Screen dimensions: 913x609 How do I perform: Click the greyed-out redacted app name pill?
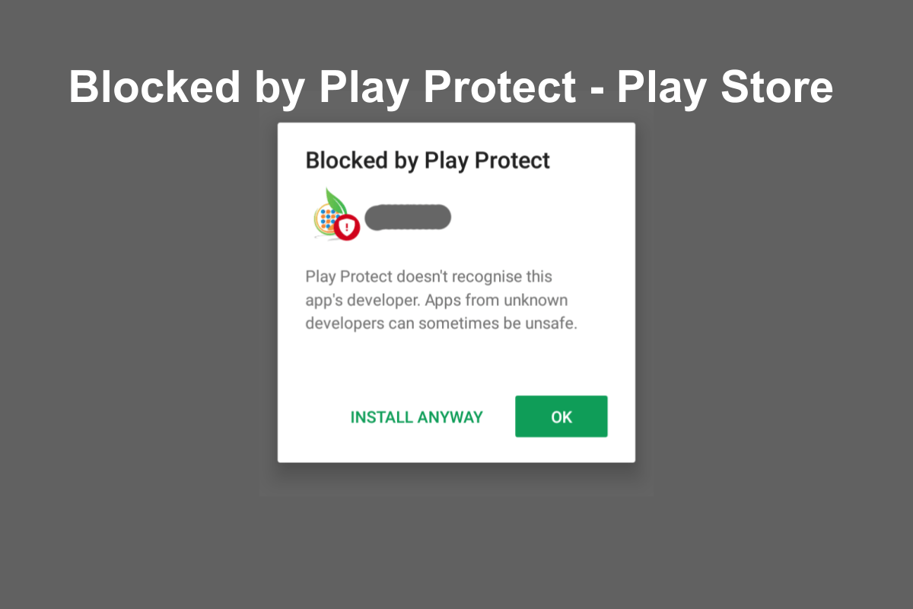click(x=407, y=217)
